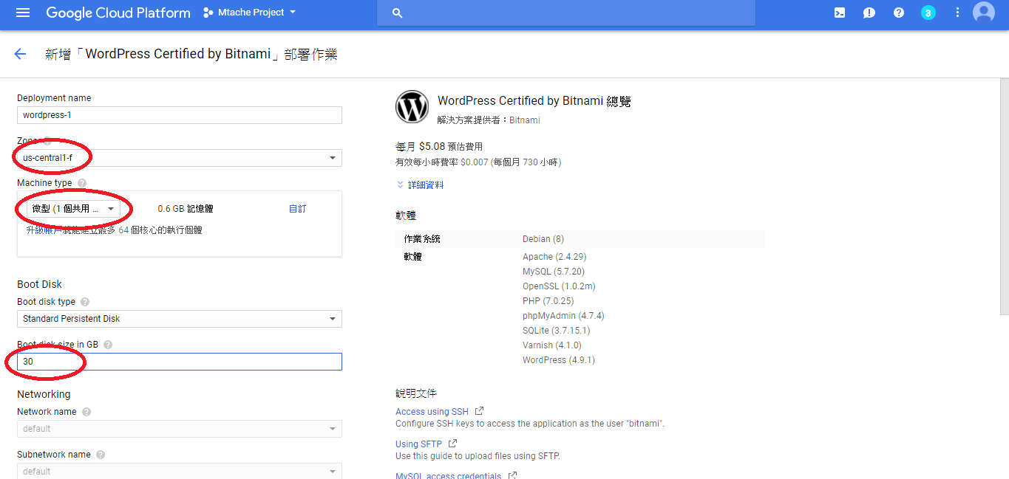1009x479 pixels.
Task: Go back with the left arrow
Action: coord(20,54)
